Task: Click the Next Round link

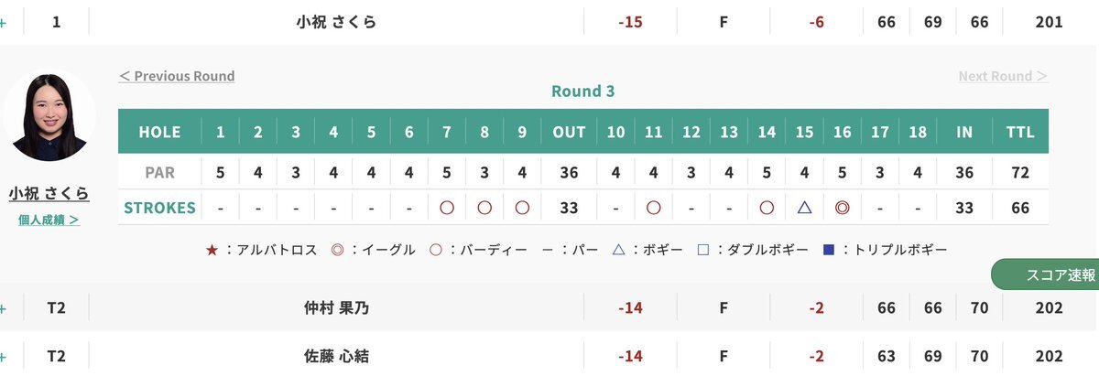Action: pyautogui.click(x=1003, y=76)
